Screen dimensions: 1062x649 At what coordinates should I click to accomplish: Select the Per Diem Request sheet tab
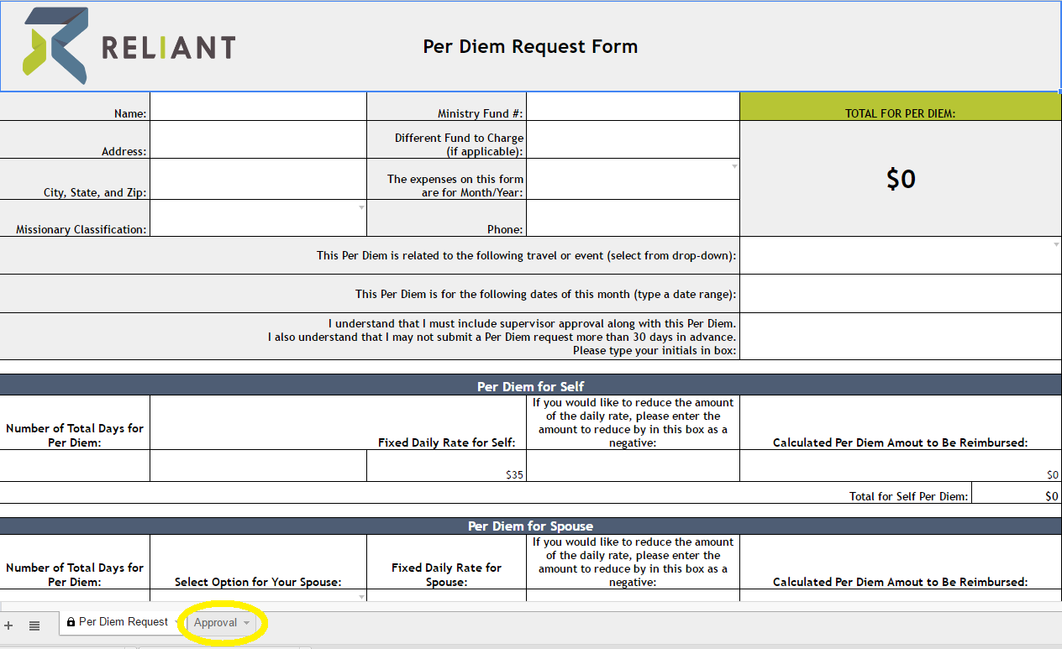[123, 622]
